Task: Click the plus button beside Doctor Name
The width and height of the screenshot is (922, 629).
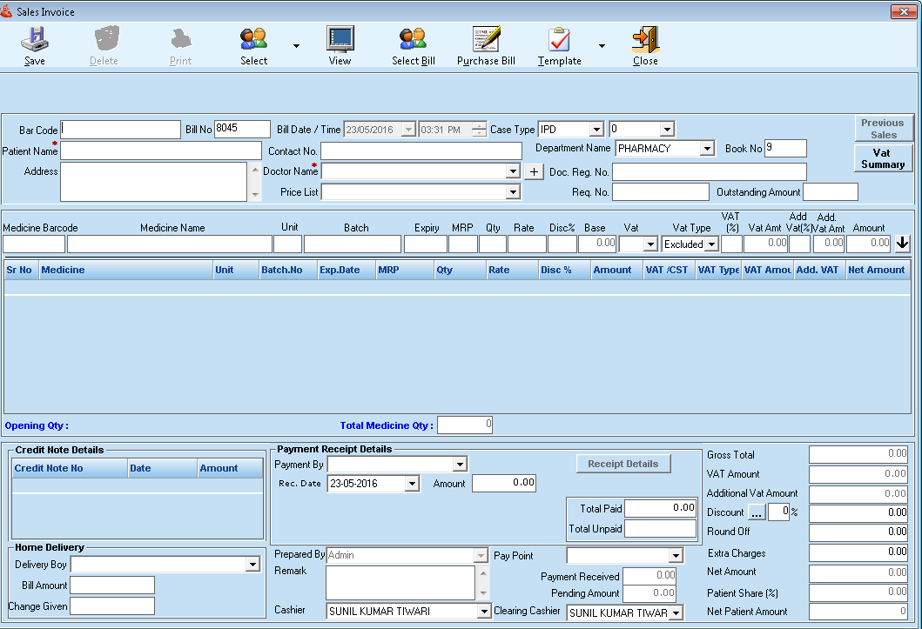Action: (x=535, y=171)
